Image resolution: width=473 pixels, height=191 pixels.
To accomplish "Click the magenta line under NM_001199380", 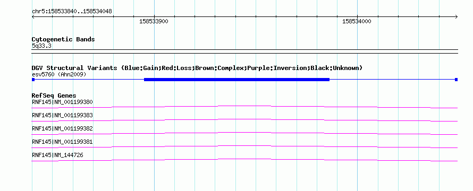I will 244,107.
